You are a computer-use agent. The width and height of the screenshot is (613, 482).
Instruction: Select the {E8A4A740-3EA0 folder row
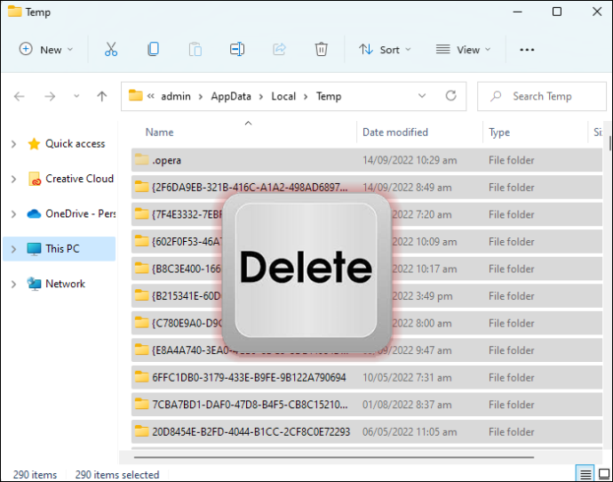(367, 350)
